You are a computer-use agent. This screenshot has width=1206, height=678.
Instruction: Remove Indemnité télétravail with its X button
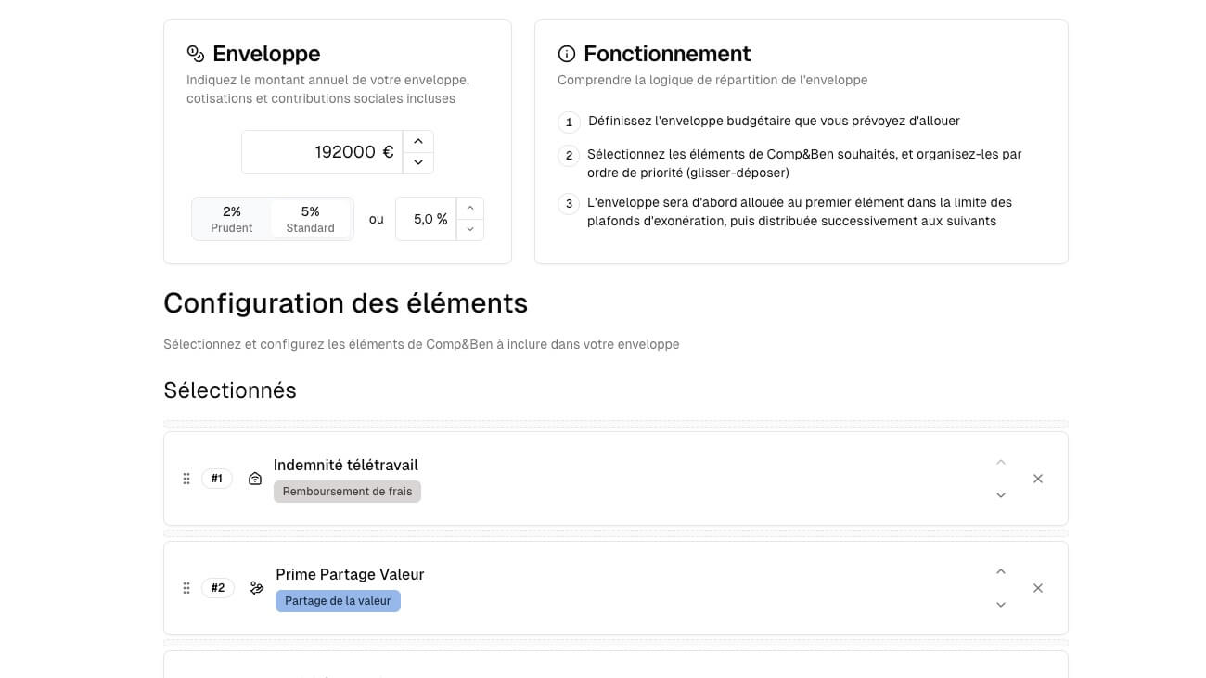tap(1038, 479)
